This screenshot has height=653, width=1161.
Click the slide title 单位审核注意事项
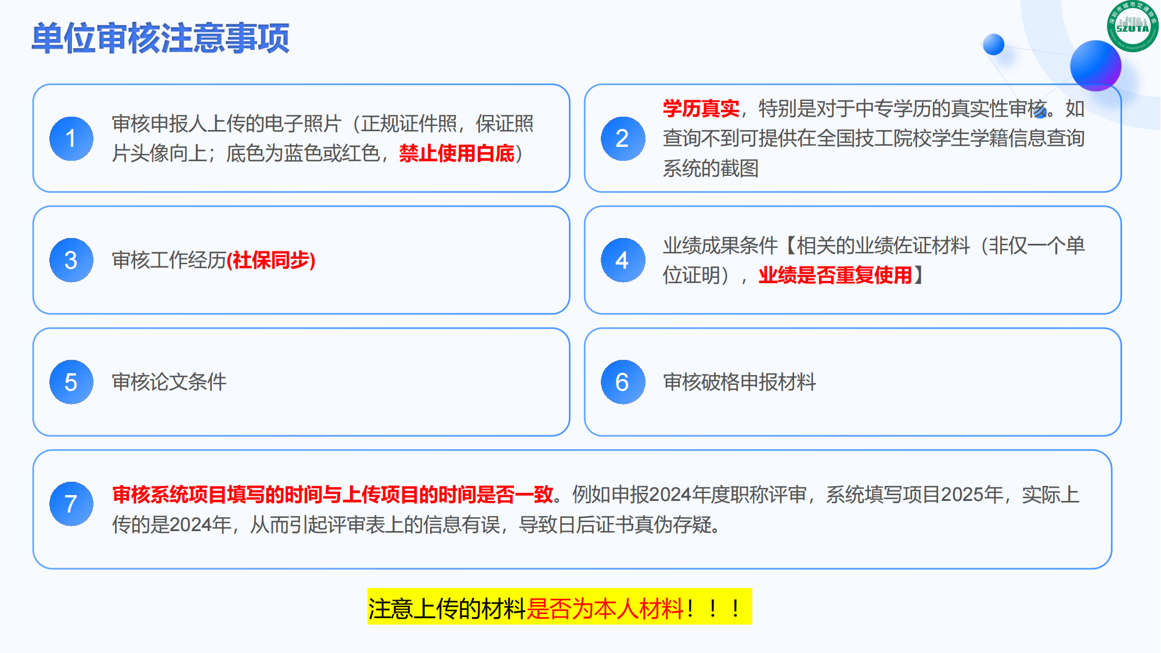pyautogui.click(x=161, y=38)
